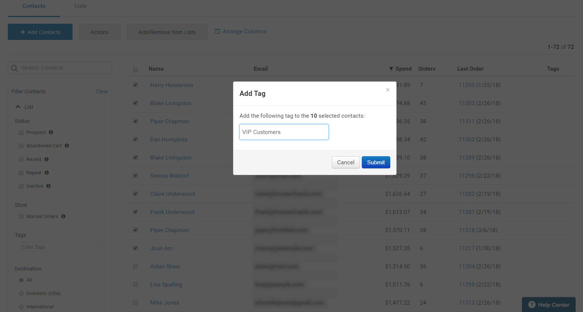Toggle the Prospect status checkbox
The image size is (583, 312).
click(x=21, y=132)
